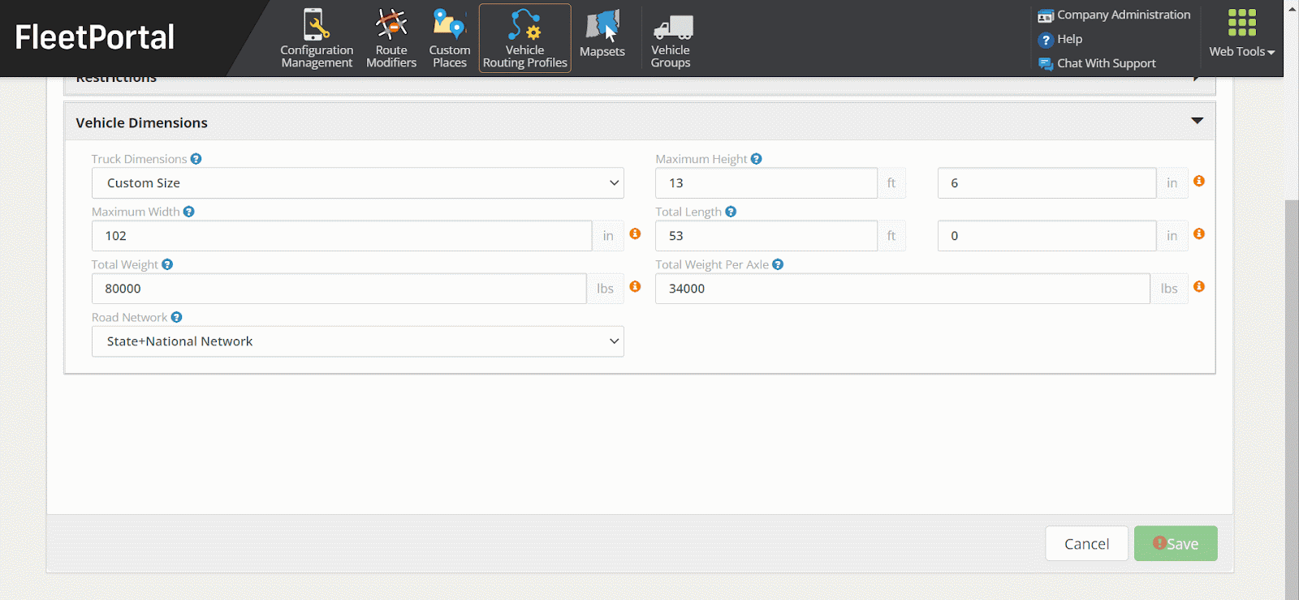
Task: Show help for Total Length
Action: (x=731, y=212)
